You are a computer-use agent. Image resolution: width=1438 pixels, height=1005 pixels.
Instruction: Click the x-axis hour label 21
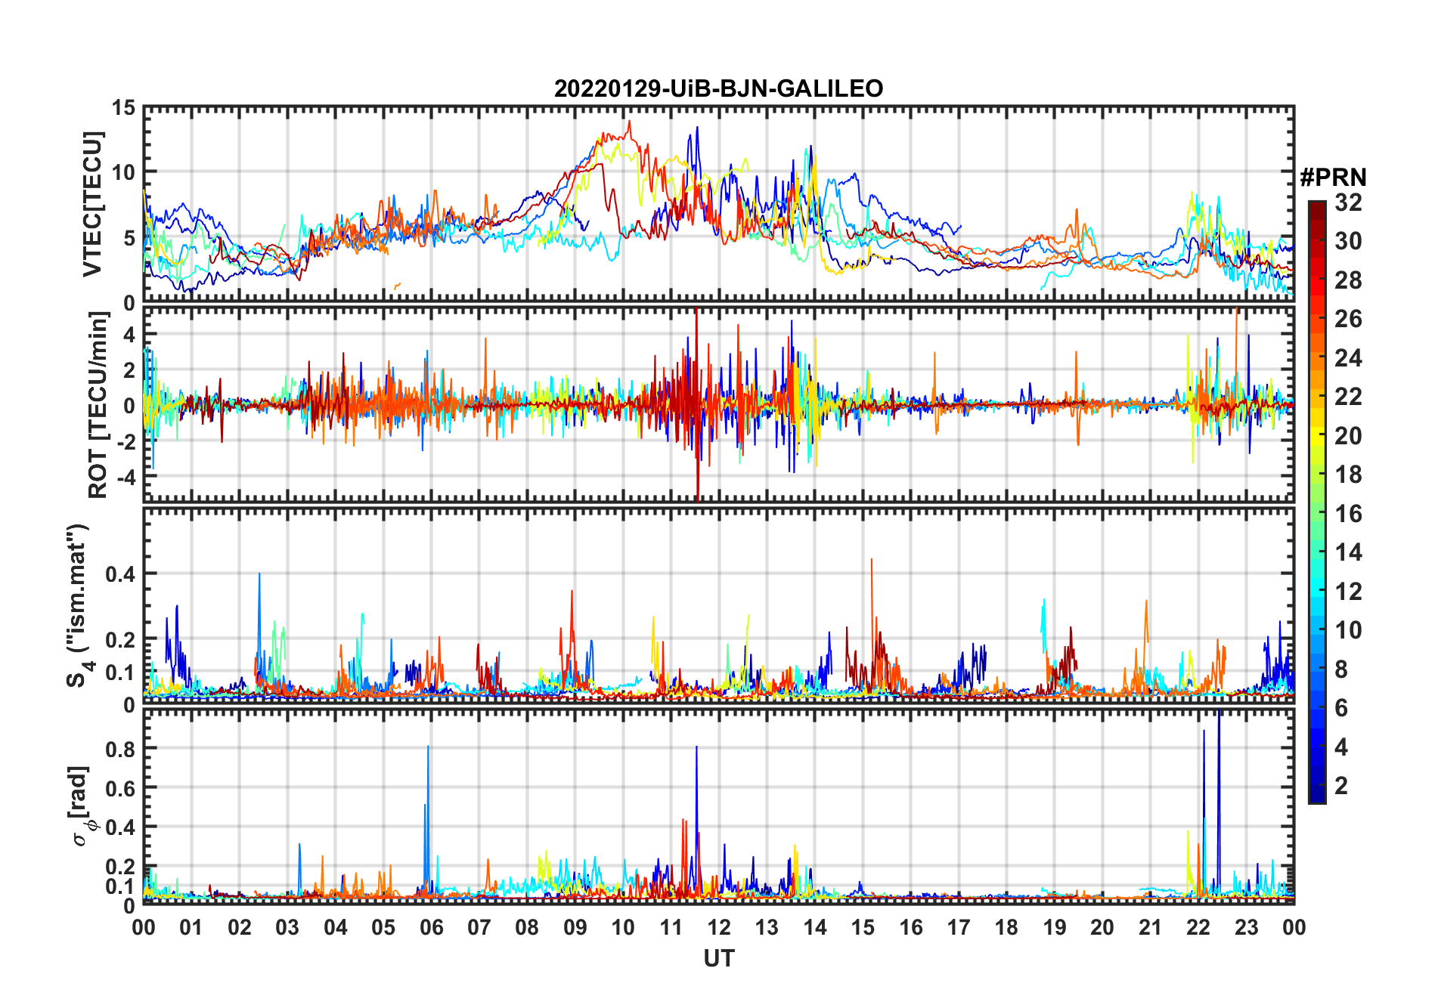click(1150, 927)
